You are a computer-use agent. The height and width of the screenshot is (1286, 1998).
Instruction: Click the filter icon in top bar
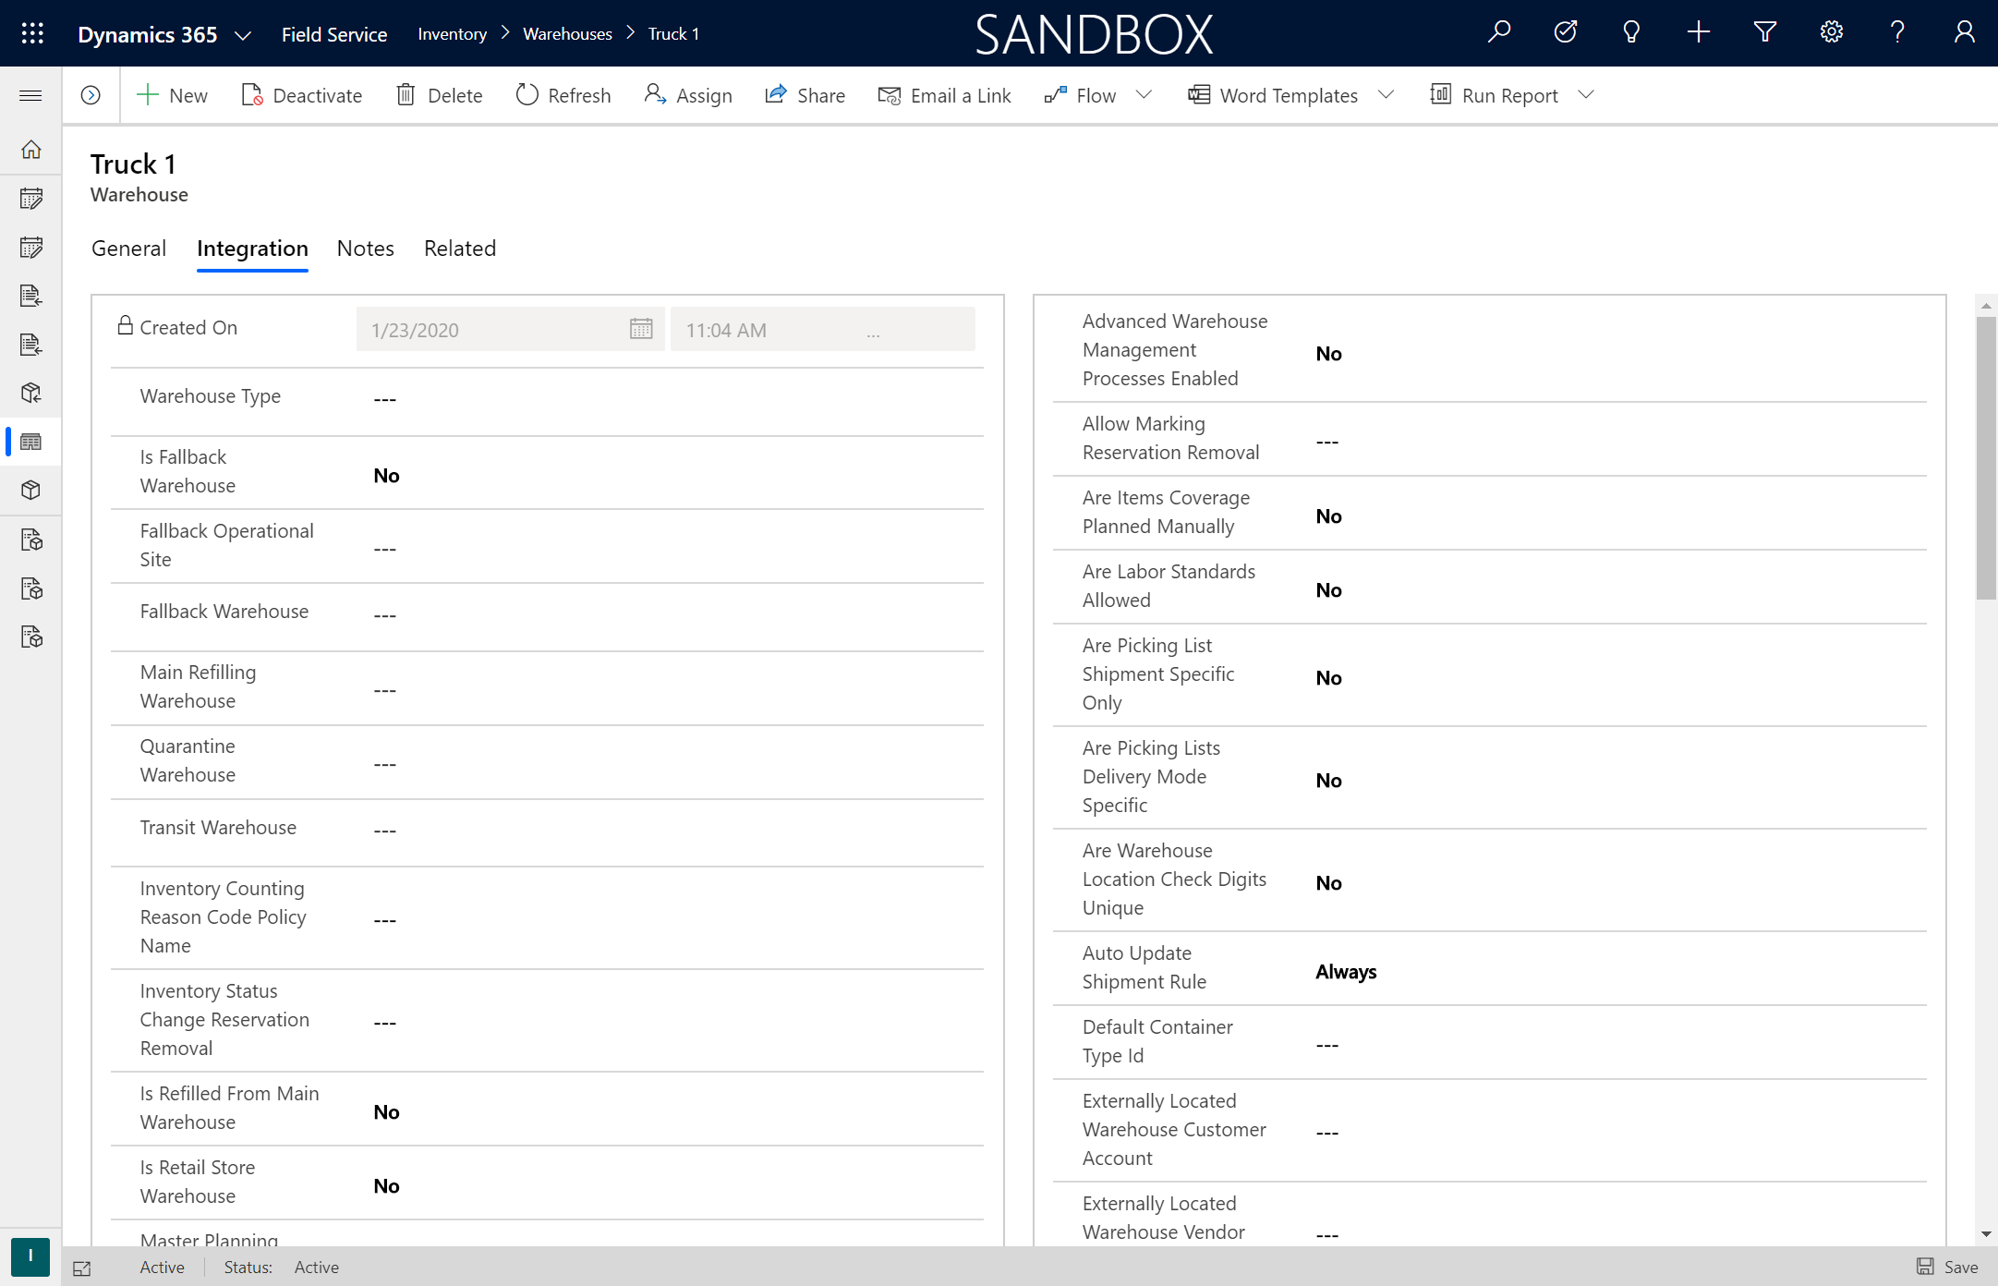tap(1765, 32)
